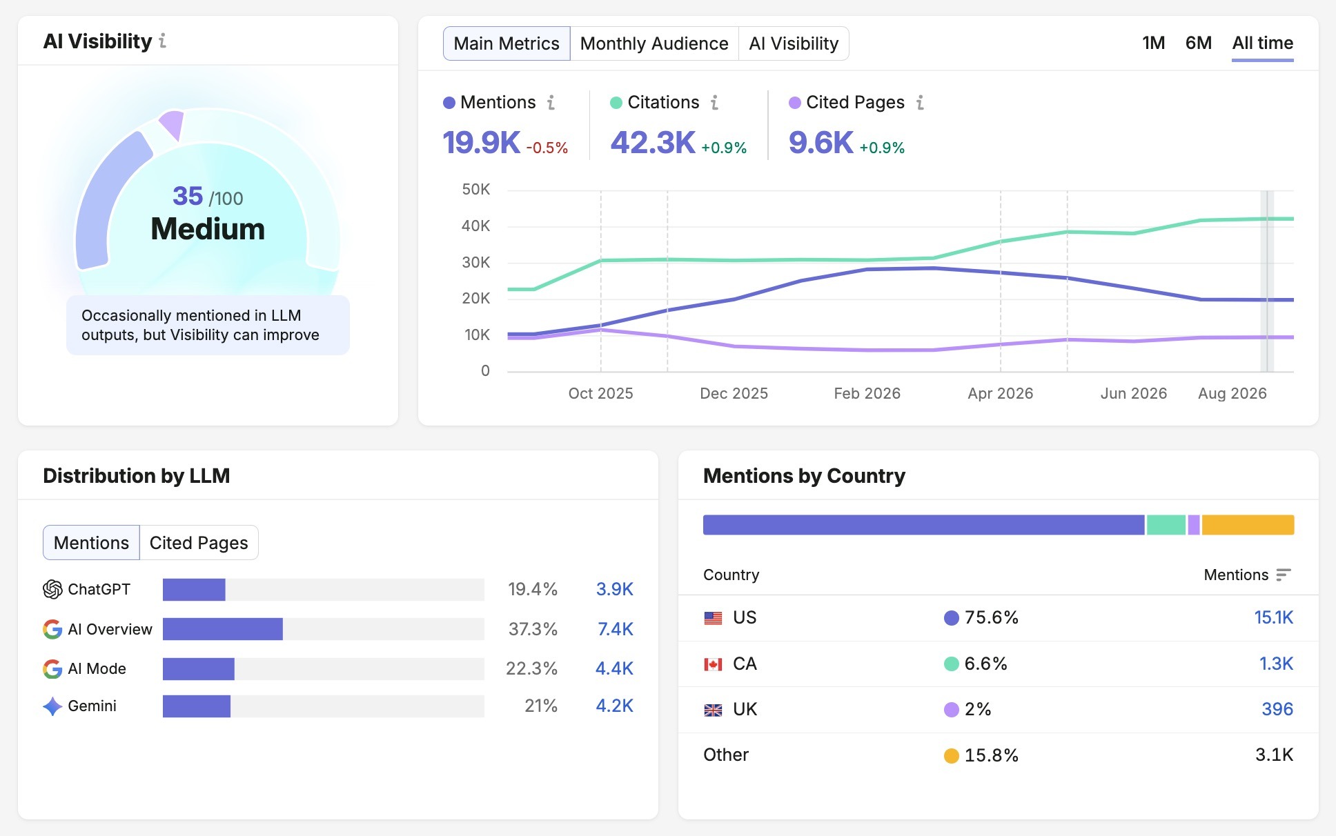Click the Google icon beside AI Overview

coord(52,629)
